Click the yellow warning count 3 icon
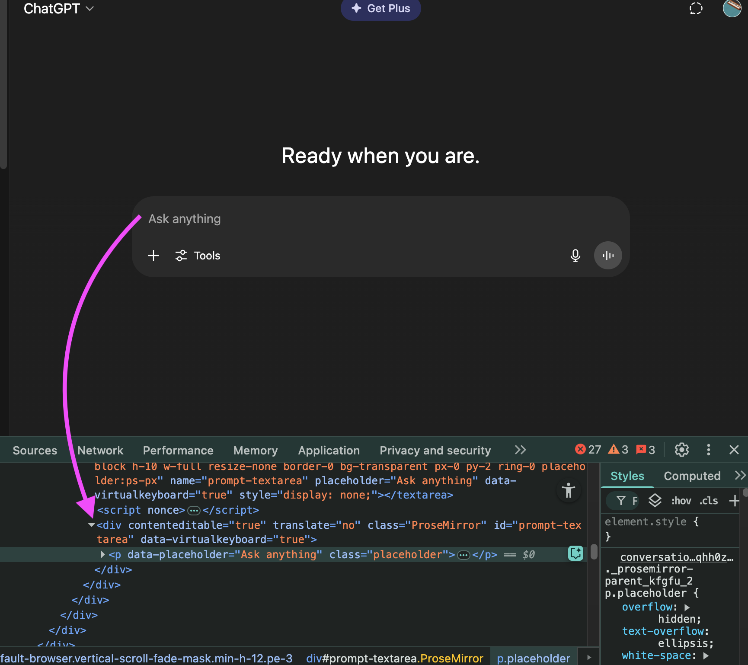The height and width of the screenshot is (665, 748). (618, 450)
